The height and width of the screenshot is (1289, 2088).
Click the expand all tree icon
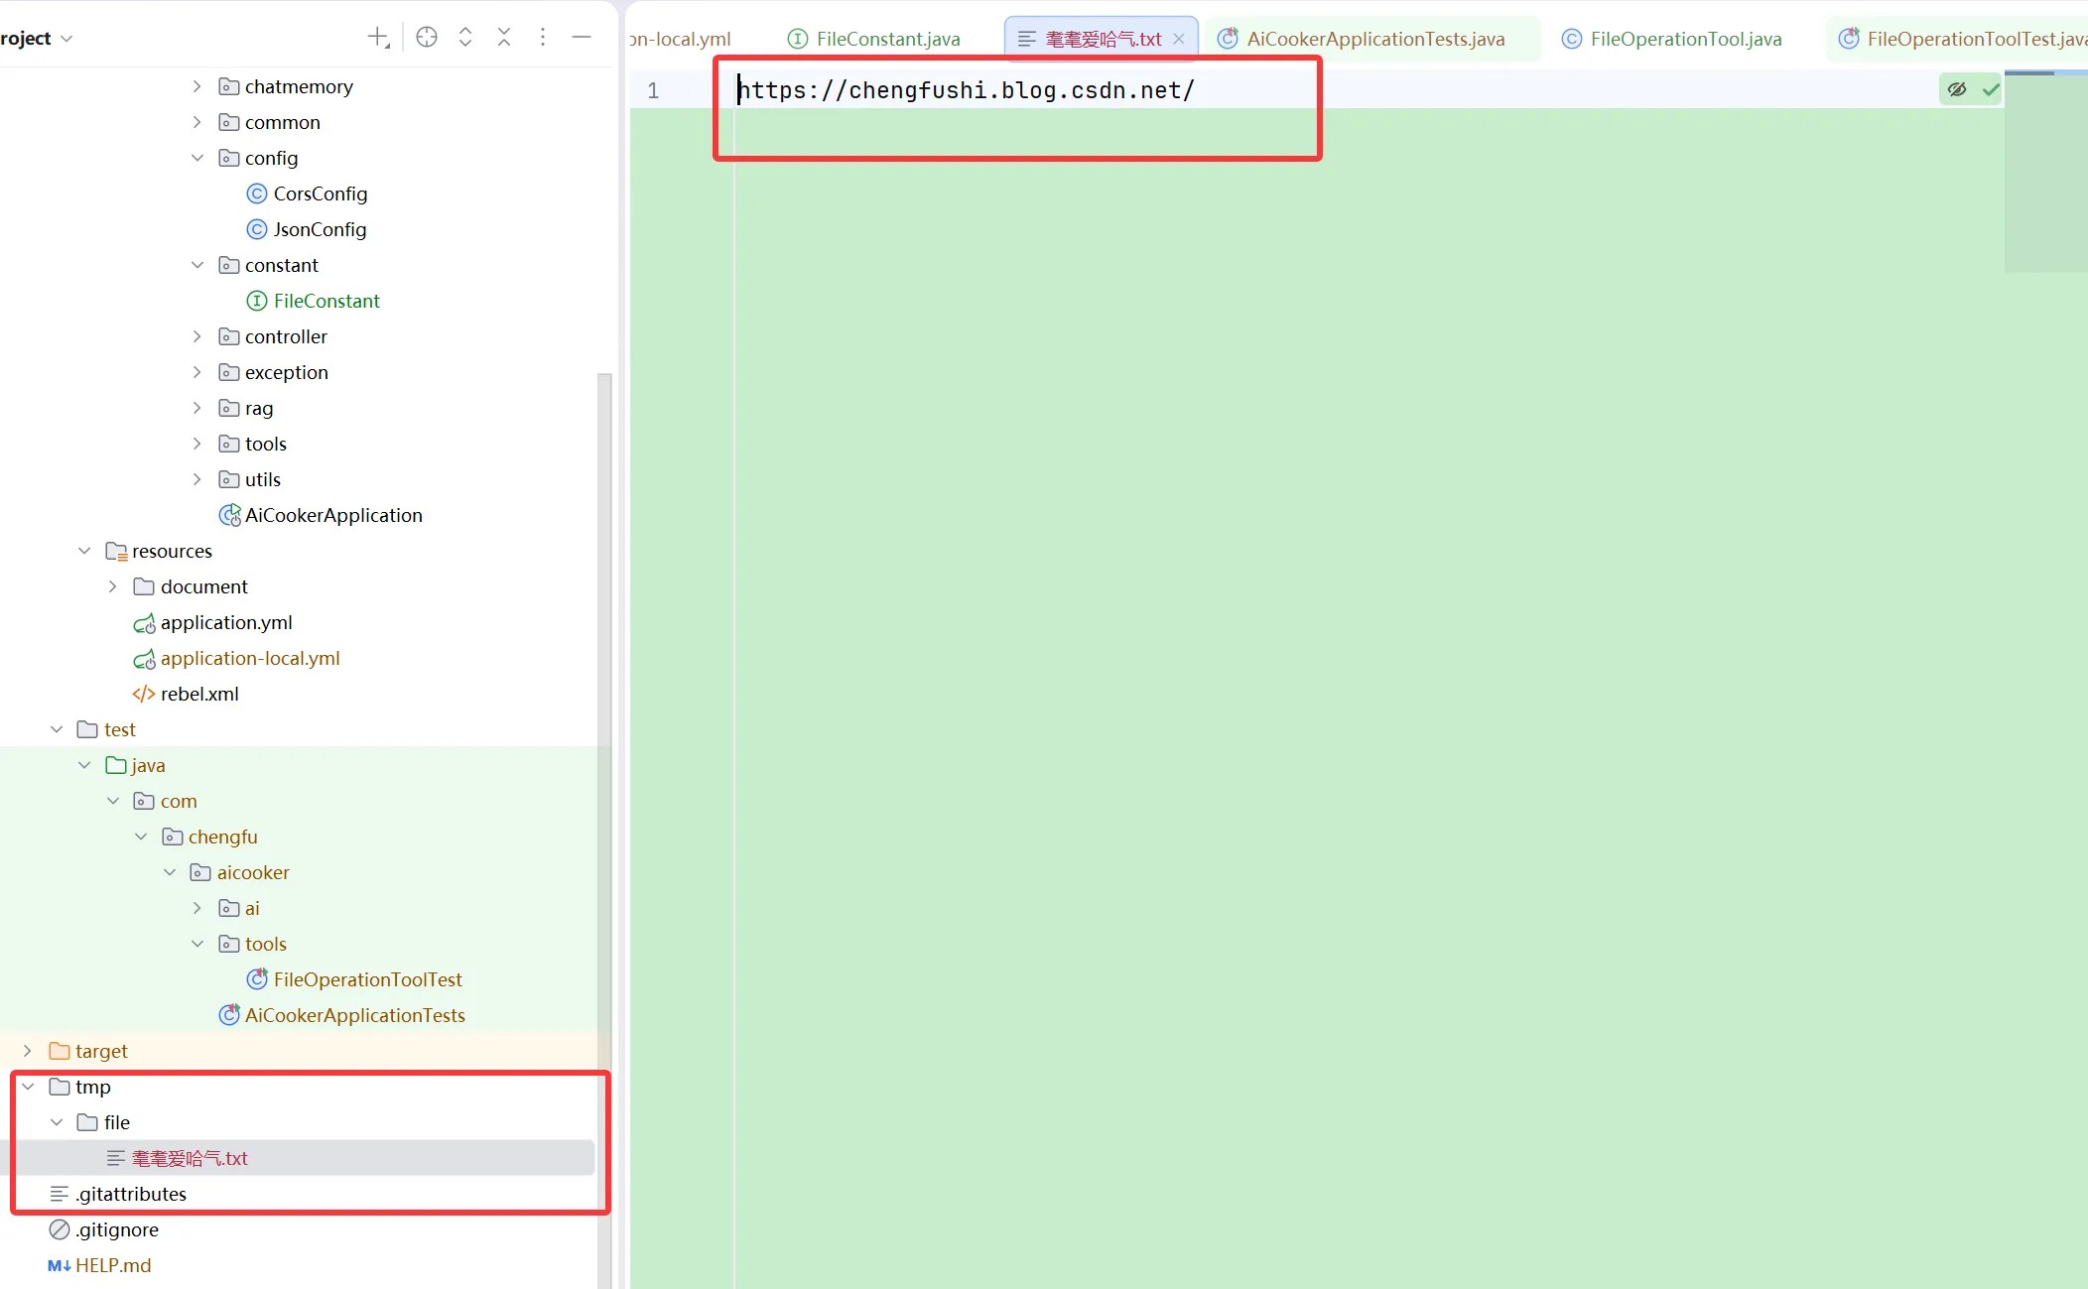point(465,38)
